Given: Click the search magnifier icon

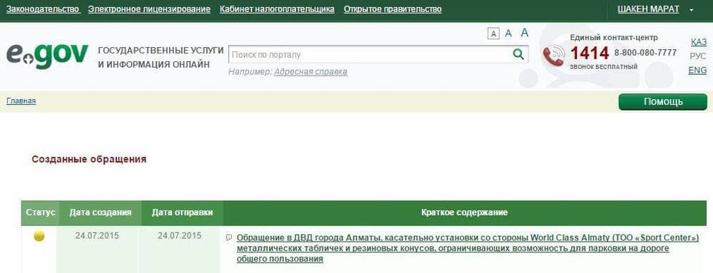Looking at the screenshot, I should tap(518, 54).
